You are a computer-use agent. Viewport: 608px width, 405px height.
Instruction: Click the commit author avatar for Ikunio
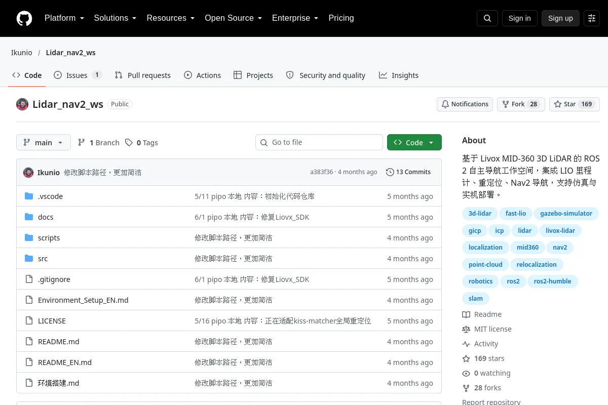28,172
